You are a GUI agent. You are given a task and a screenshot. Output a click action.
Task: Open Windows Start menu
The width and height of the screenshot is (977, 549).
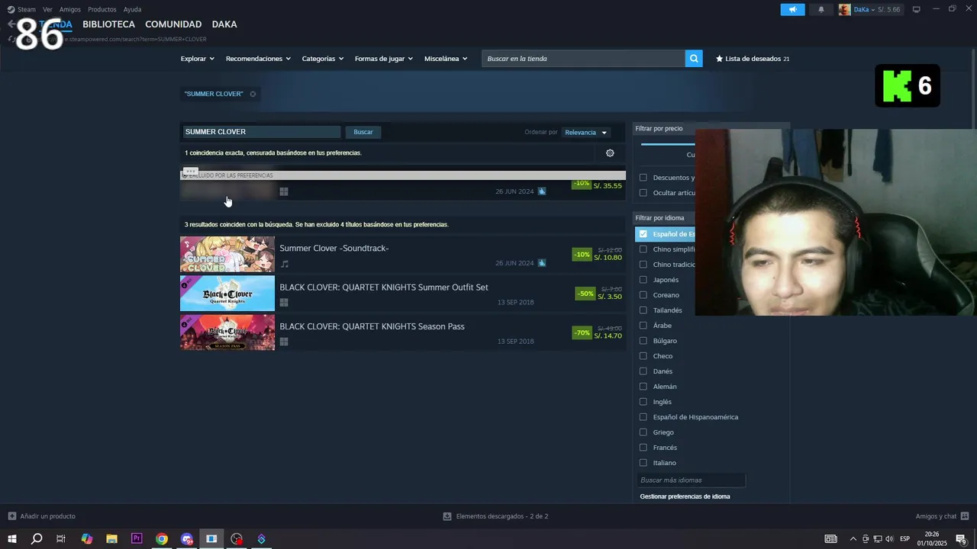point(11,539)
